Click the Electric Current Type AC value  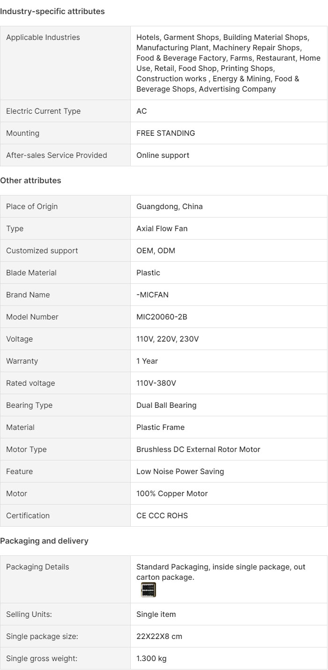[x=142, y=111]
